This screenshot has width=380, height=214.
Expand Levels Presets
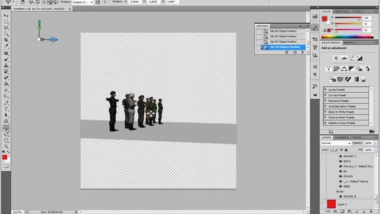(x=325, y=90)
